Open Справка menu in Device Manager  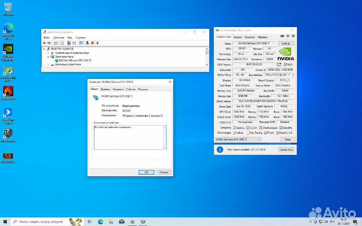pos(80,37)
